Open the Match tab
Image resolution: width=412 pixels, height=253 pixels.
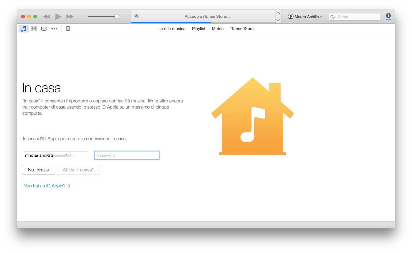pyautogui.click(x=218, y=29)
